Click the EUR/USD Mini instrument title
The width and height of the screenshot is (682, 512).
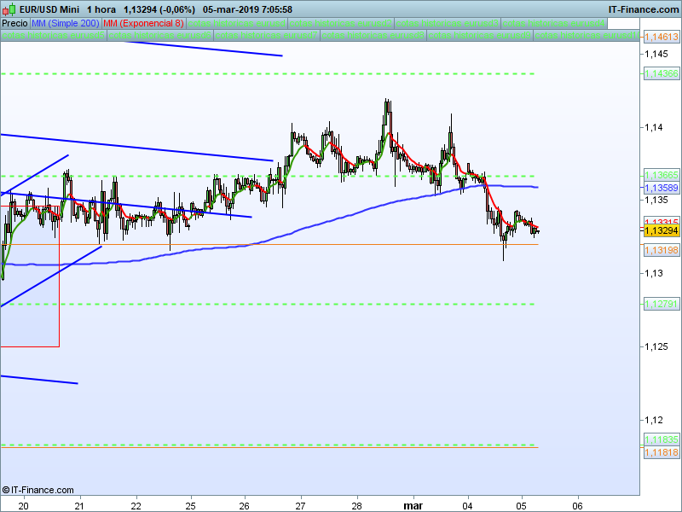click(x=49, y=9)
